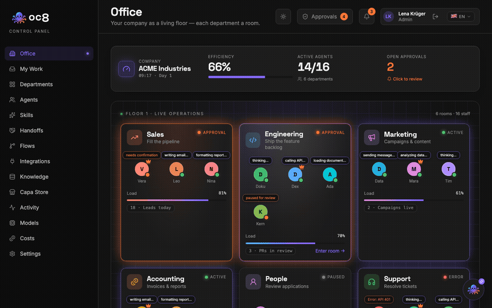Click Support ERROR status badge
Viewport: 492px width, 308px height.
453,277
